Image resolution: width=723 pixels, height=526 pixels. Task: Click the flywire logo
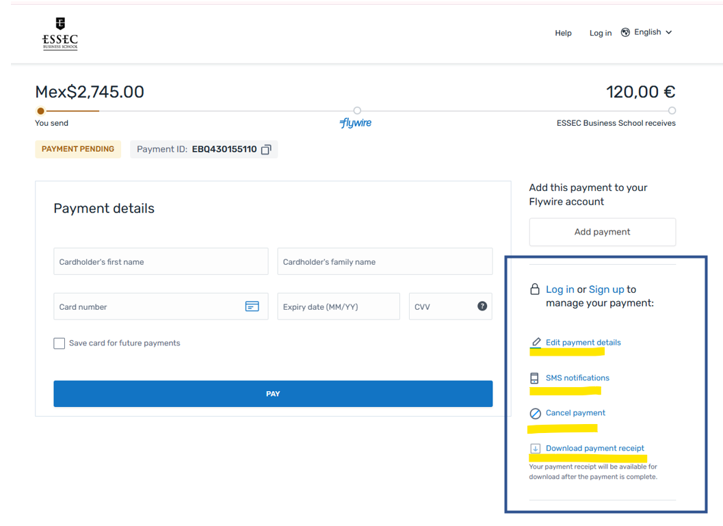(356, 123)
